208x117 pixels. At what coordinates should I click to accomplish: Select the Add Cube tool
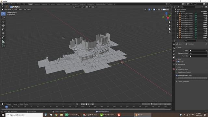[3, 46]
